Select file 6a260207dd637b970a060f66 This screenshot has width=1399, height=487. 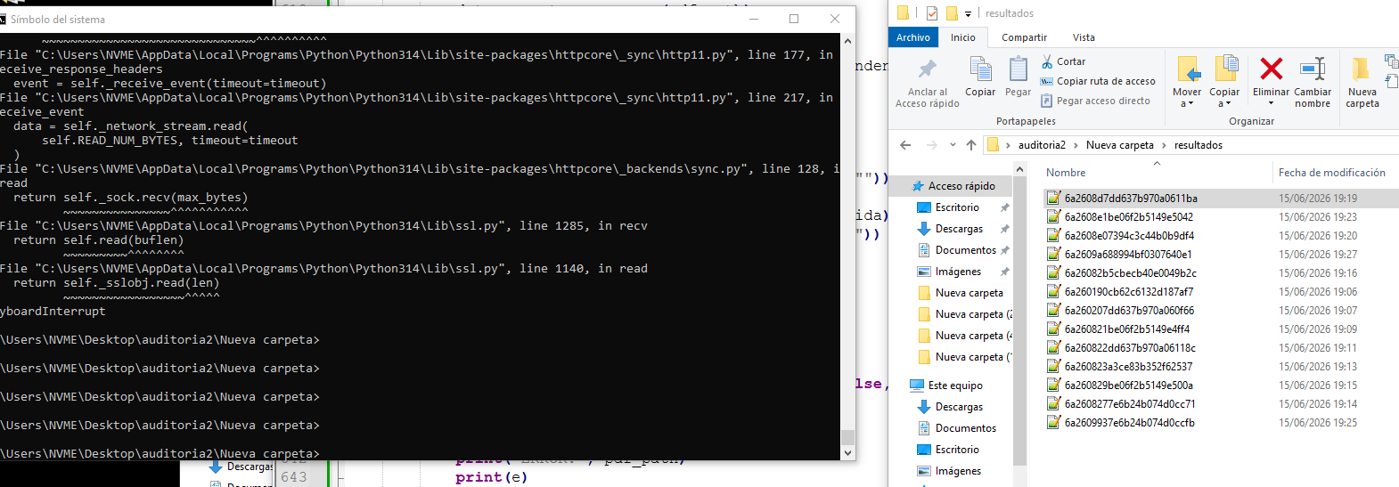coord(1129,311)
